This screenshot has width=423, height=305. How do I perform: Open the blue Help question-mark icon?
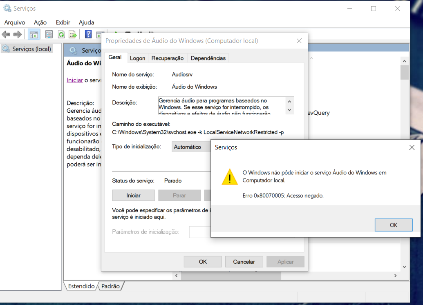point(88,34)
